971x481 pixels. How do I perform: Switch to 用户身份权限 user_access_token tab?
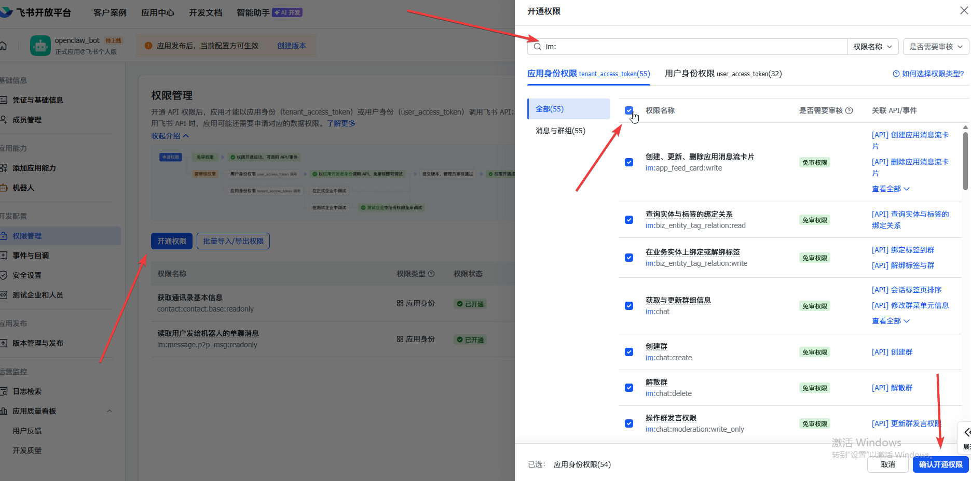723,74
